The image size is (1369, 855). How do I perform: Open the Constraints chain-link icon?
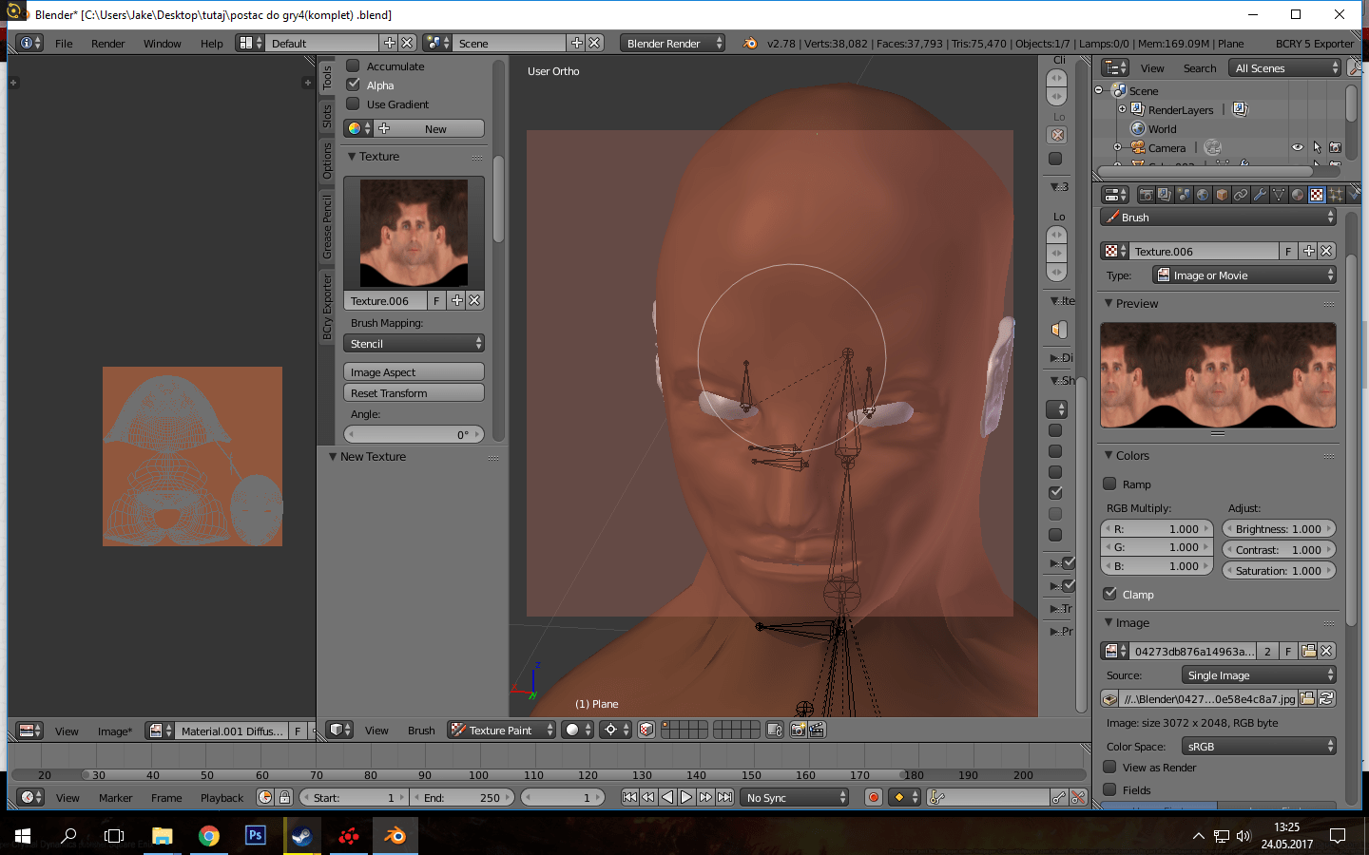[x=1240, y=194]
